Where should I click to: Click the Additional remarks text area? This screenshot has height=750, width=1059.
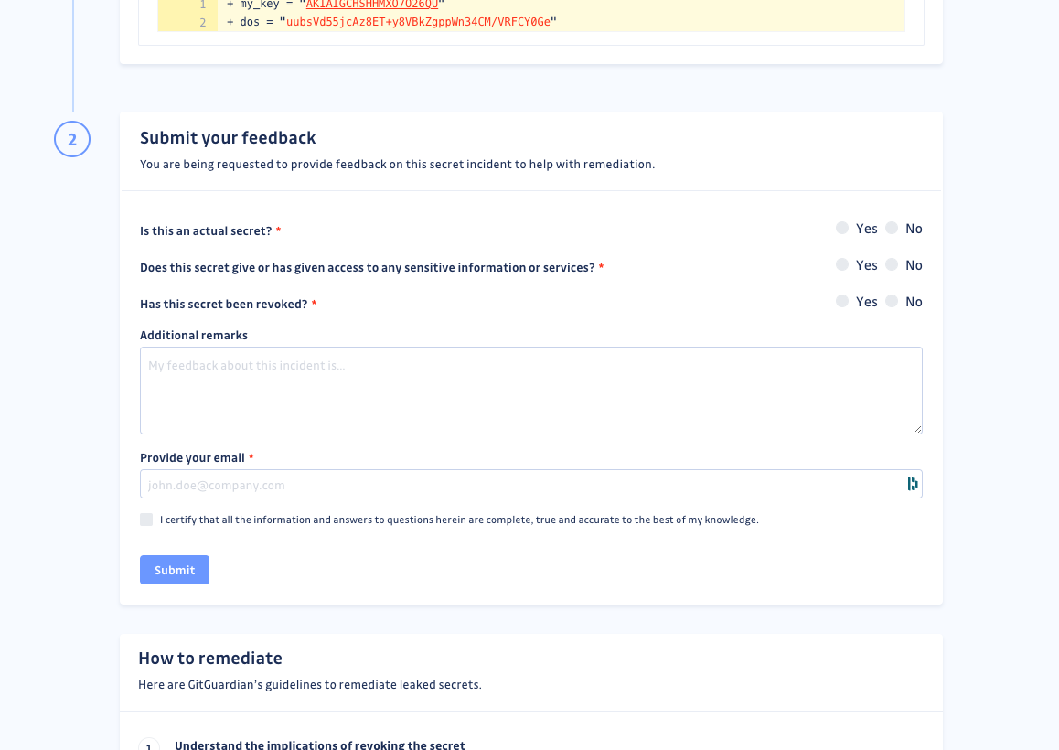[530, 391]
